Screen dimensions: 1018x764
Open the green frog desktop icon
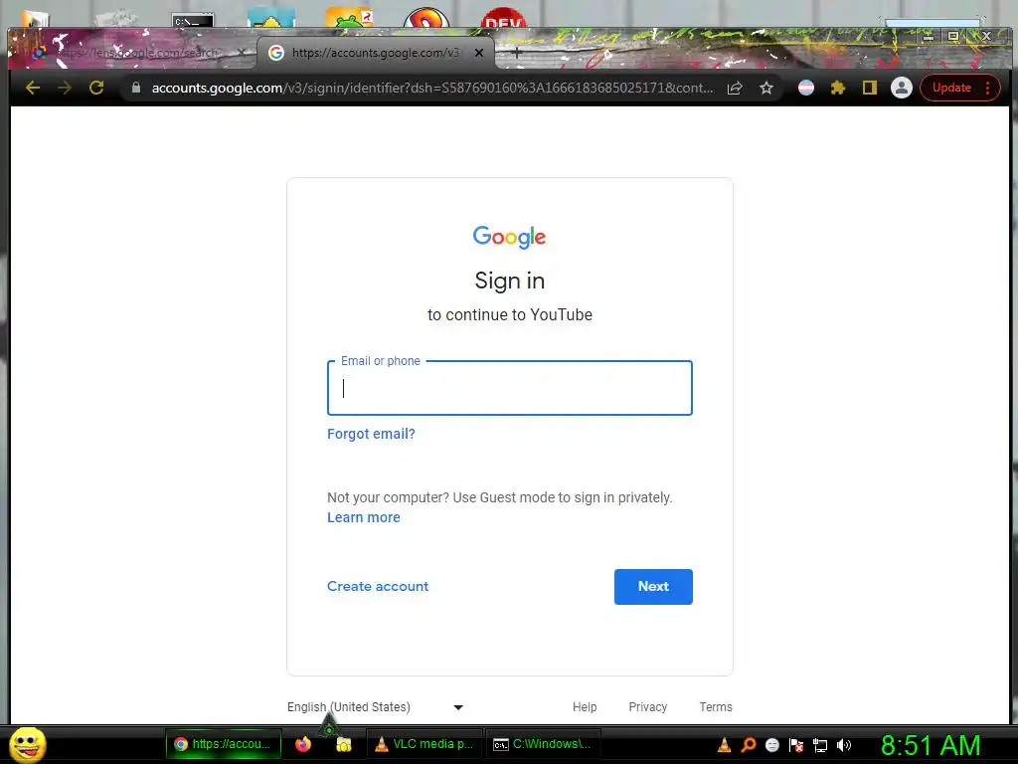(349, 17)
